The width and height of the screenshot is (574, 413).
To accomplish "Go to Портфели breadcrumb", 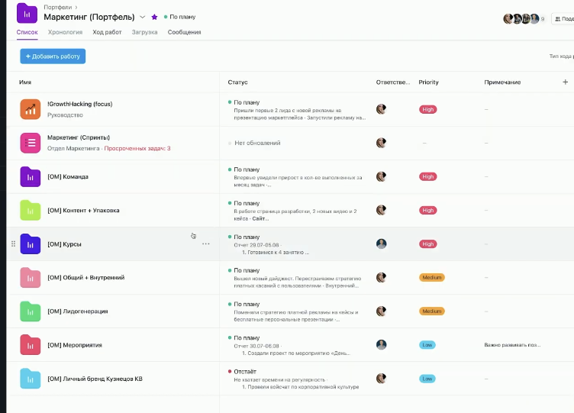I will 58,7.
